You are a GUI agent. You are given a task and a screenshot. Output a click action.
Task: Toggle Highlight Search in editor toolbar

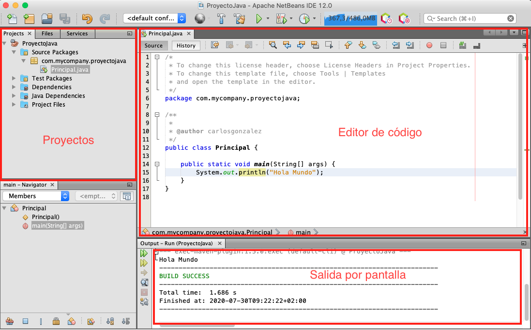tap(315, 45)
